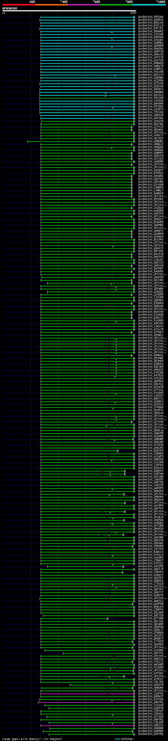This screenshot has height=741, width=168.
Task: Open hit UniRef100_B9SLK4
Action: point(151,23)
